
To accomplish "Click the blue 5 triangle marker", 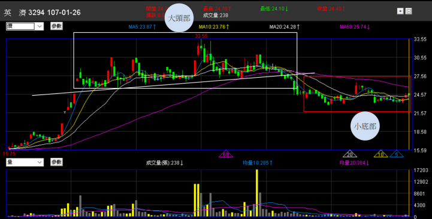I will click(x=397, y=154).
